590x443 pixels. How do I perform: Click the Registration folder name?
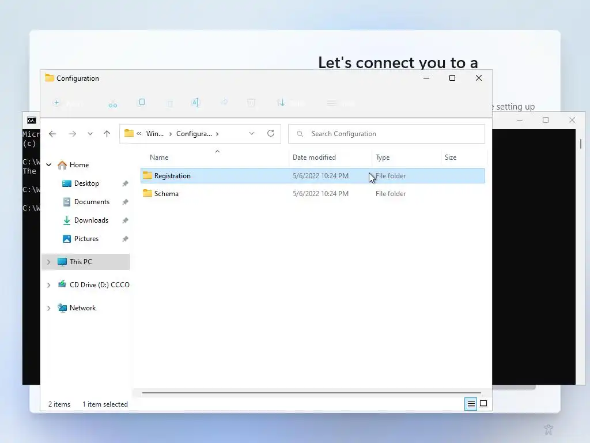click(172, 176)
